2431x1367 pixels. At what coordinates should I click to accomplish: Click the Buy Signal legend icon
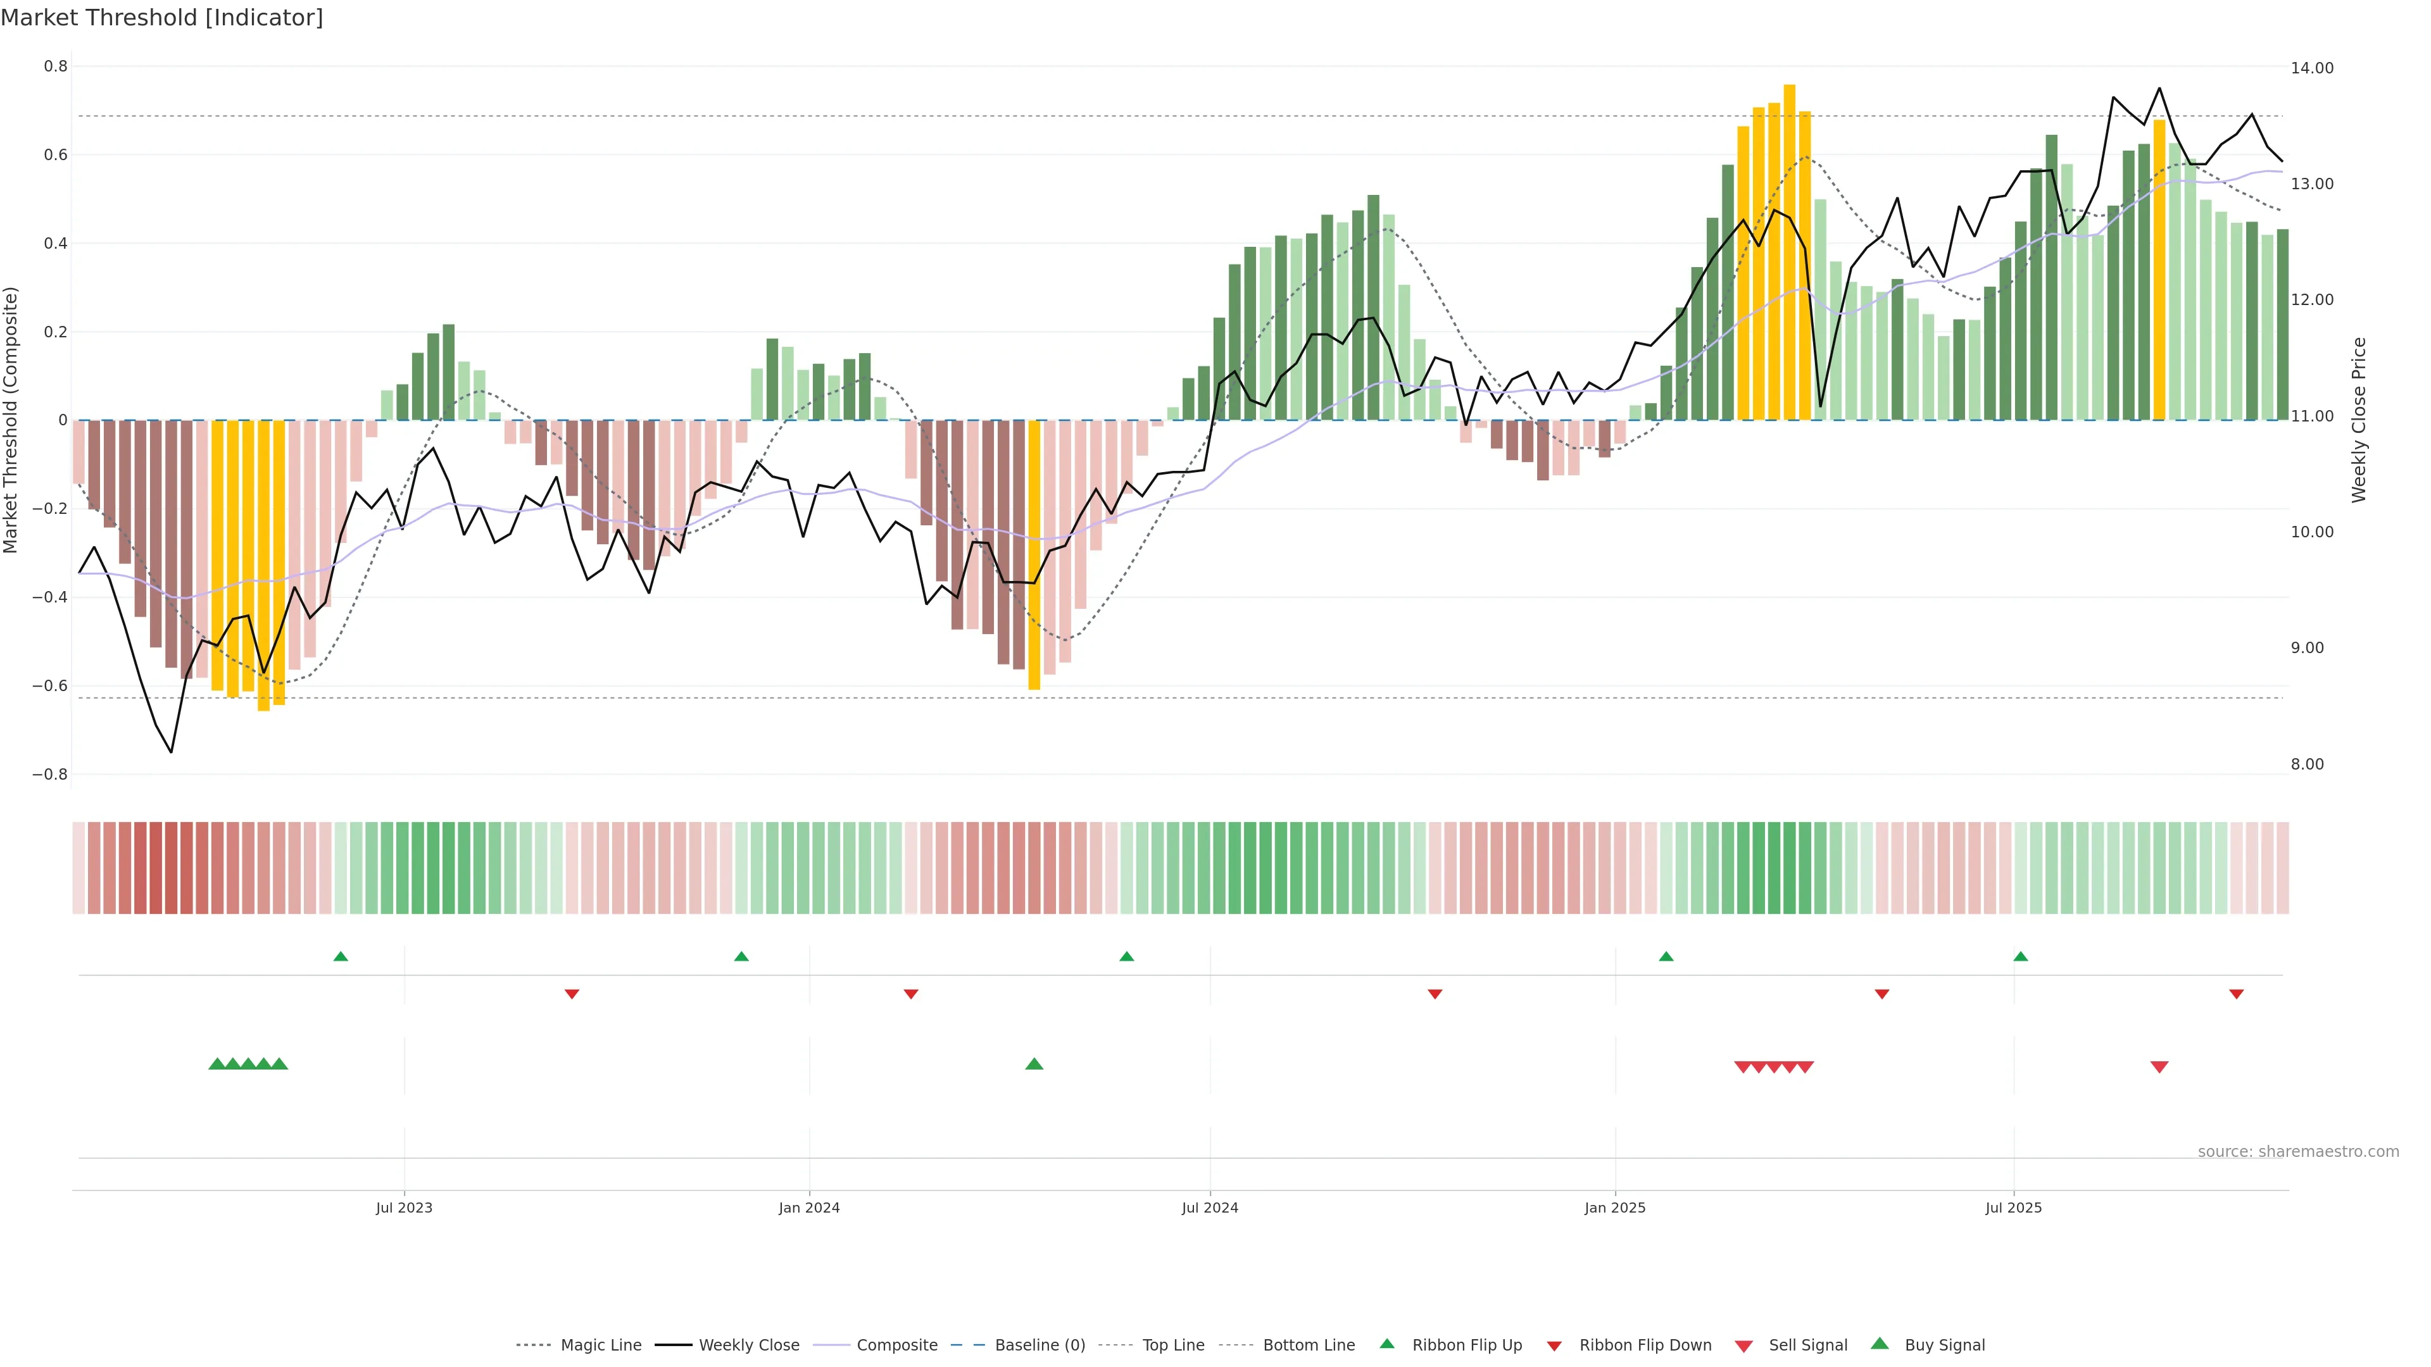click(x=1880, y=1344)
